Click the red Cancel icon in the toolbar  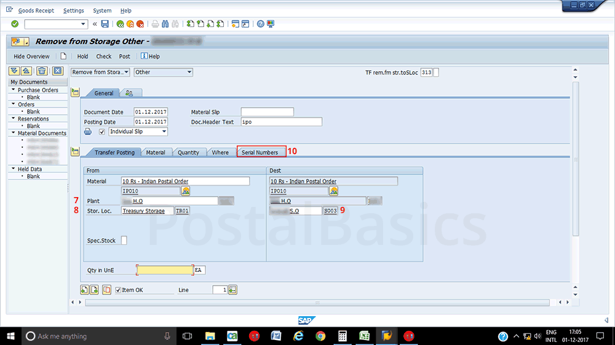140,24
